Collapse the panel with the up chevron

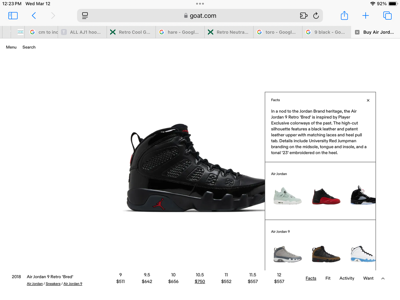click(383, 278)
